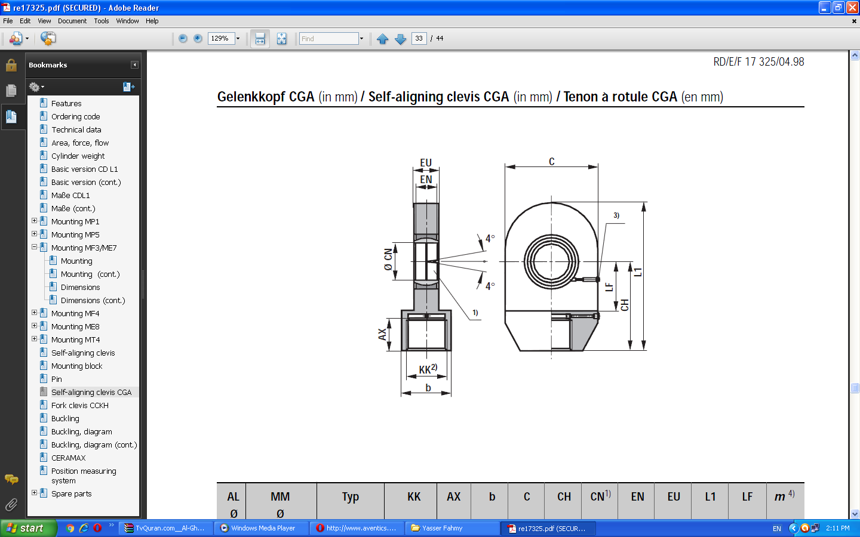860x537 pixels.
Task: Go to previous page arrow
Action: coord(383,39)
